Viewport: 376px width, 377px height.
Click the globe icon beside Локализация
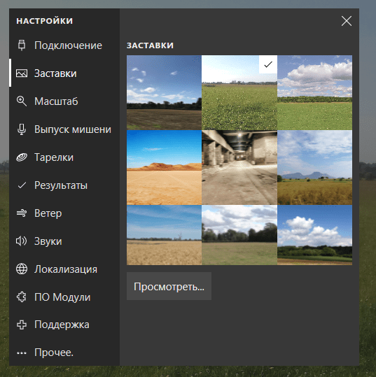(x=22, y=269)
